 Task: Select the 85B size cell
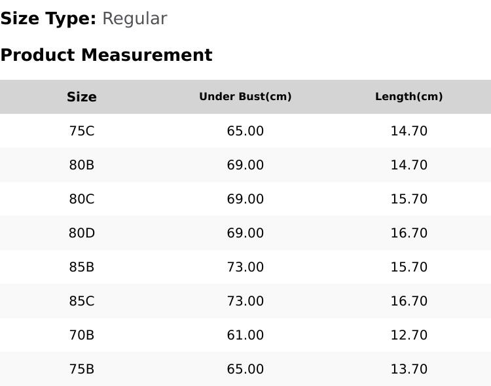click(x=82, y=267)
